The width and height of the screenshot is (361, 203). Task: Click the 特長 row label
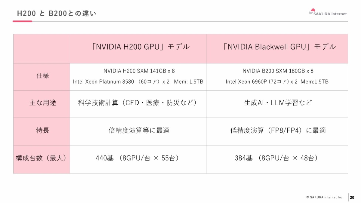click(x=42, y=131)
